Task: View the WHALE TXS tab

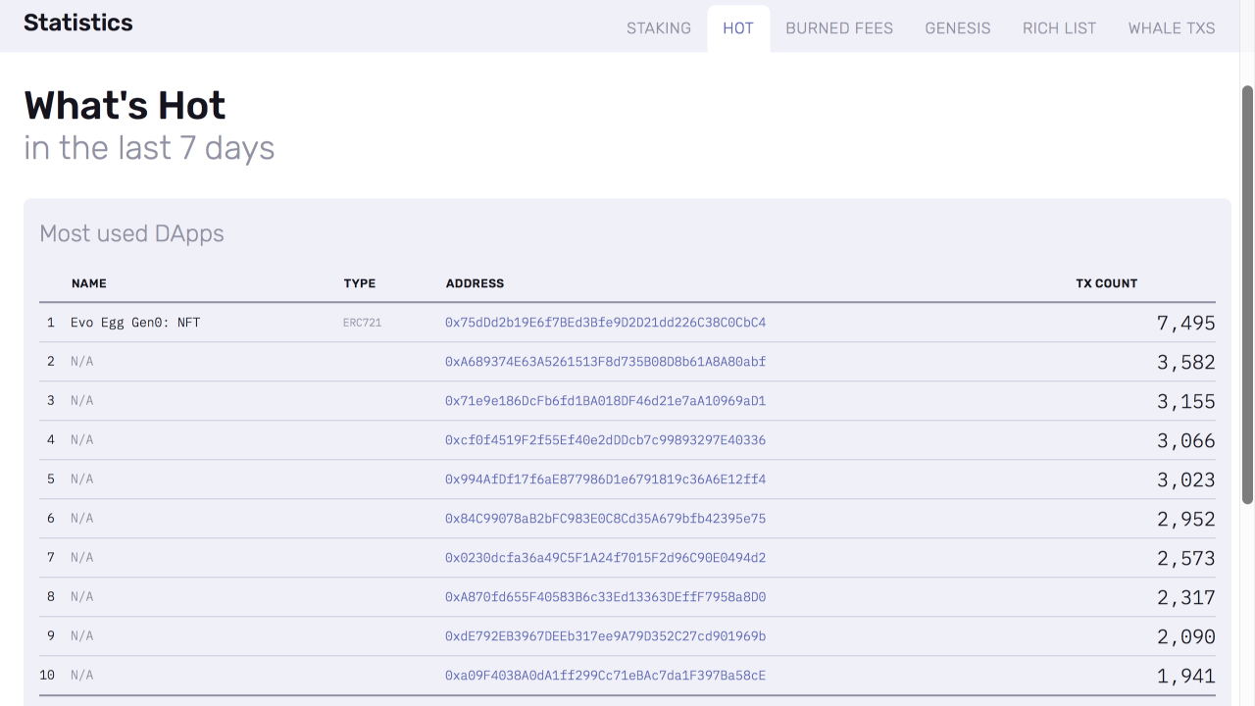Action: coord(1172,28)
